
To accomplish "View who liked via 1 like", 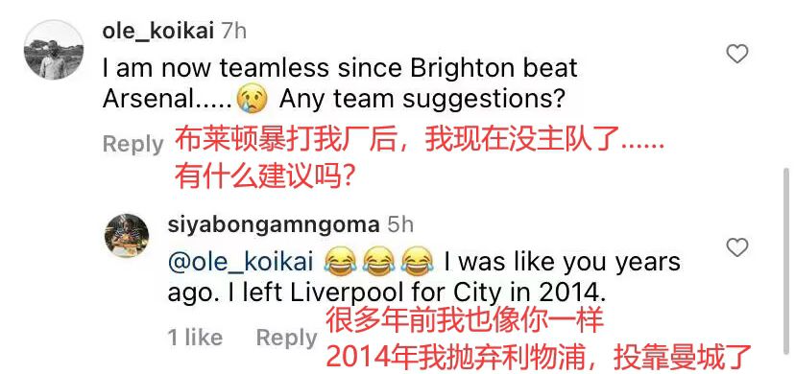I will pos(195,338).
